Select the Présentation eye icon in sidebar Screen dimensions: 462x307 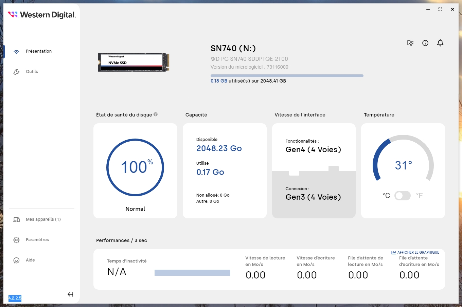click(16, 51)
